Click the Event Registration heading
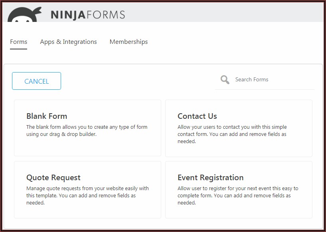Viewport: 326px width, 232px height. [x=210, y=178]
